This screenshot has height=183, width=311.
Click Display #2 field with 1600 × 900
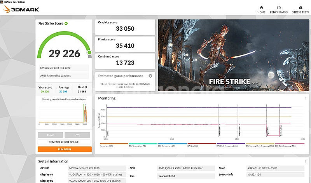point(97,181)
